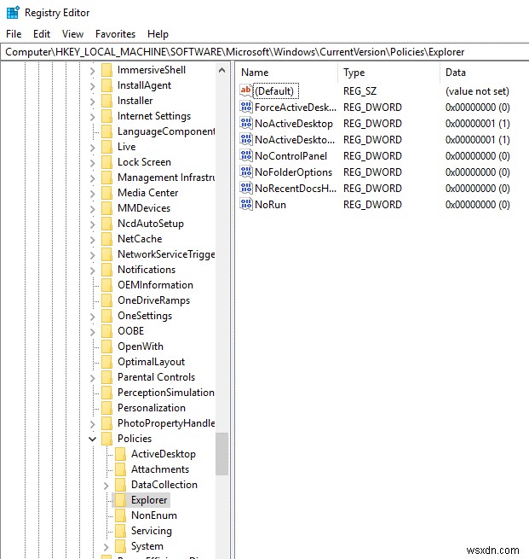Click the Media Center folder icon

(107, 193)
